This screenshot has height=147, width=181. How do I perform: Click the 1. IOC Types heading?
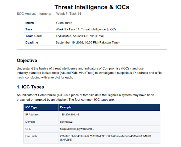(x=30, y=87)
